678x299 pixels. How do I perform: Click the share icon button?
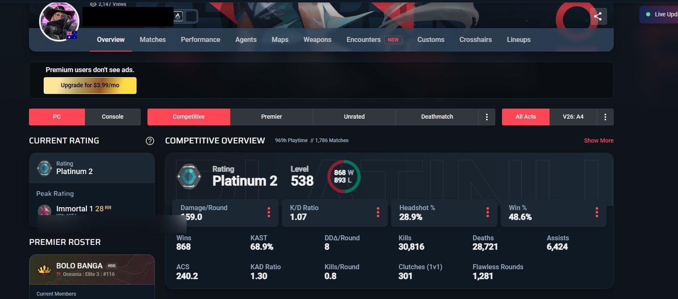point(598,17)
